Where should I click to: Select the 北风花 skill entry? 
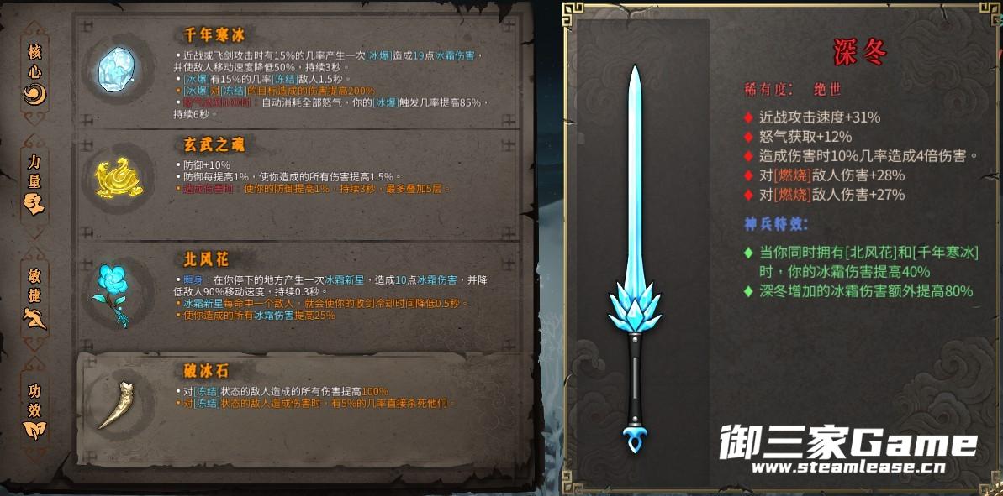pyautogui.click(x=298, y=297)
